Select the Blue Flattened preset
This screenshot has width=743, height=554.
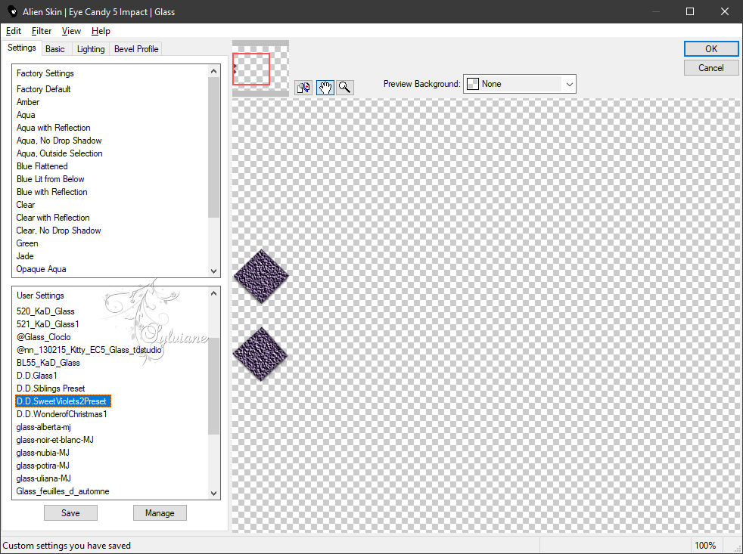coord(42,166)
